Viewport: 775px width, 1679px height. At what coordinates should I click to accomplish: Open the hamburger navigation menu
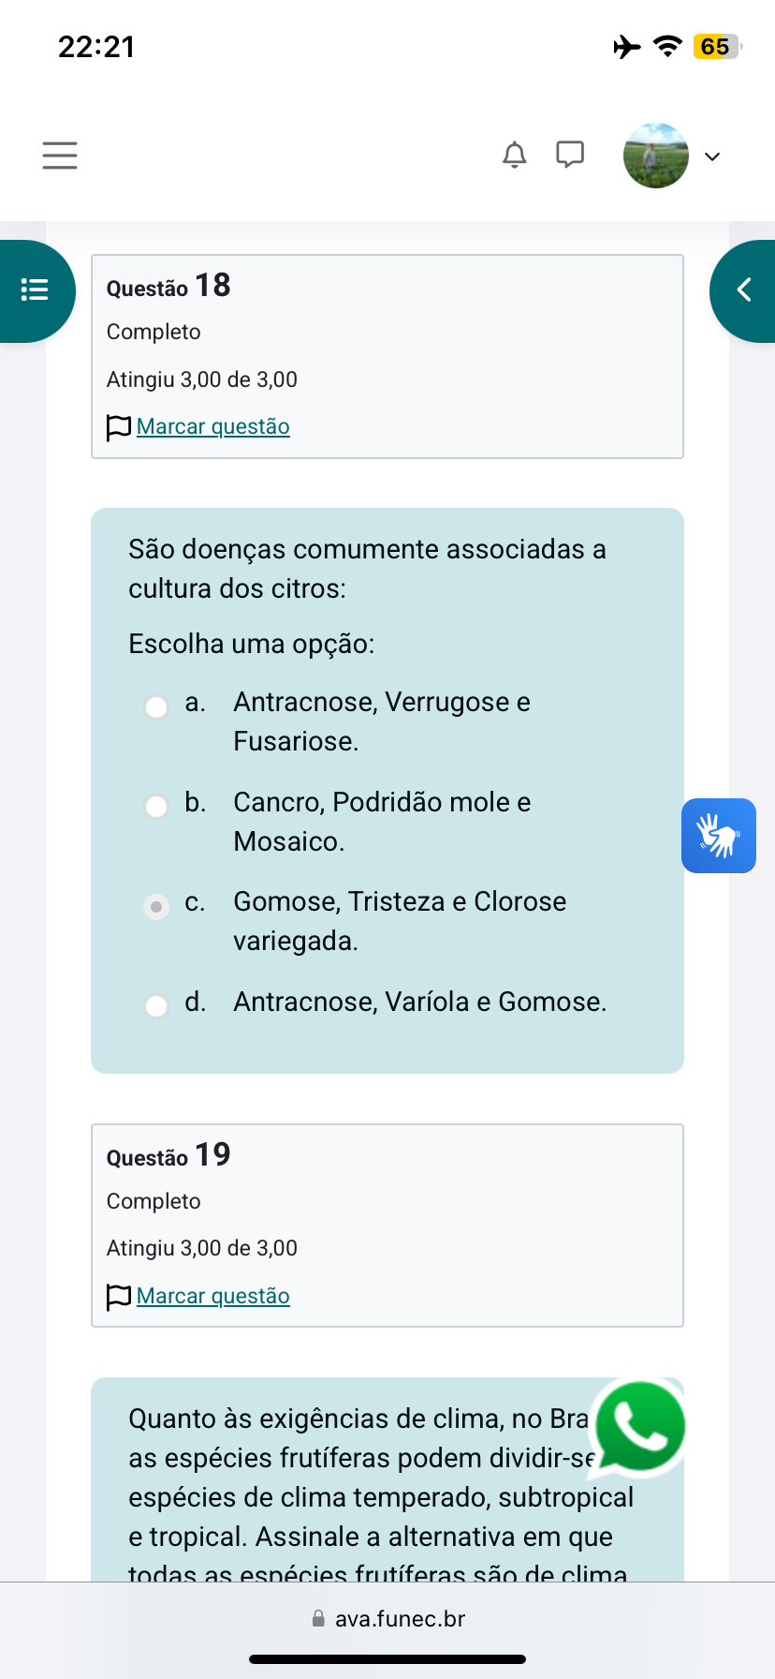click(60, 156)
